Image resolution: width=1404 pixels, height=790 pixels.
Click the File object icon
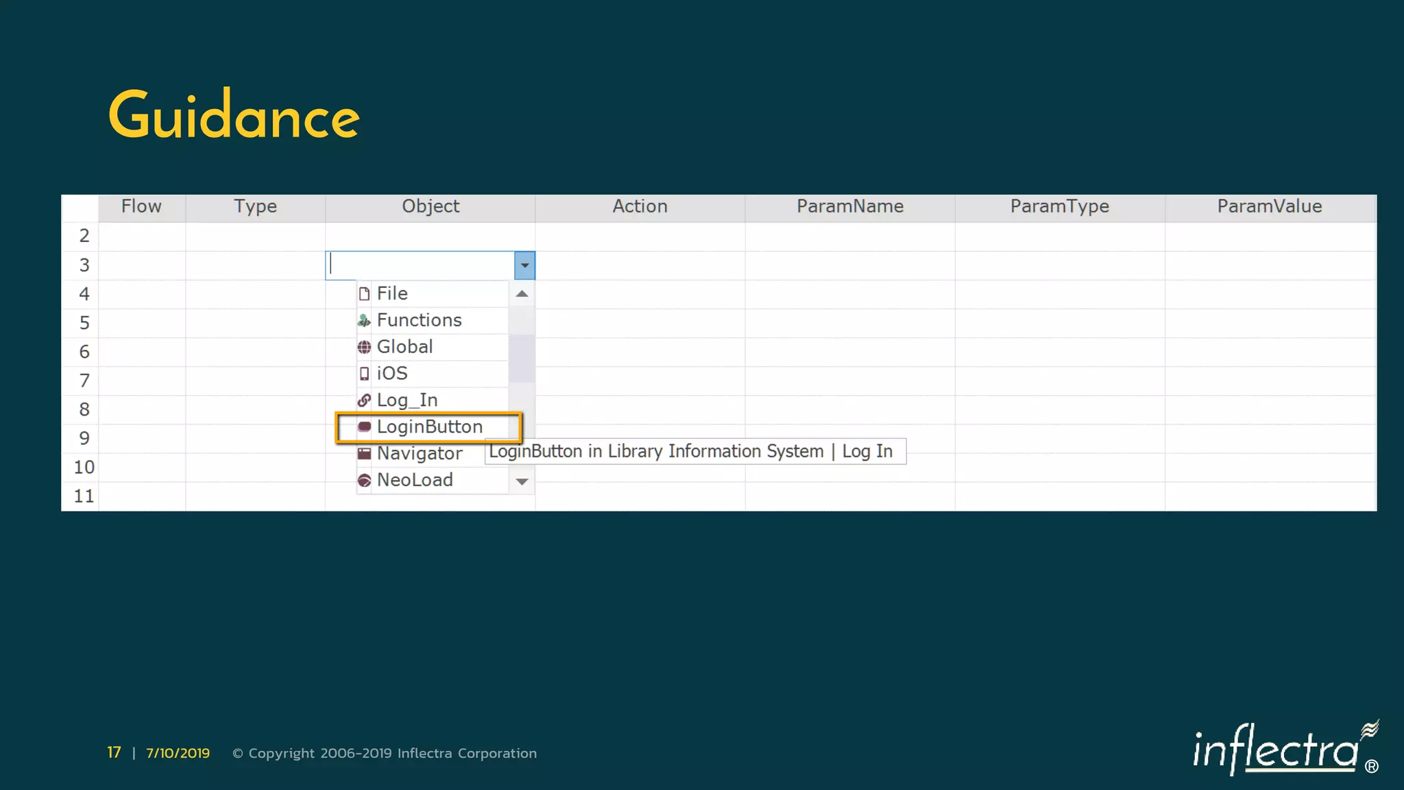tap(364, 294)
